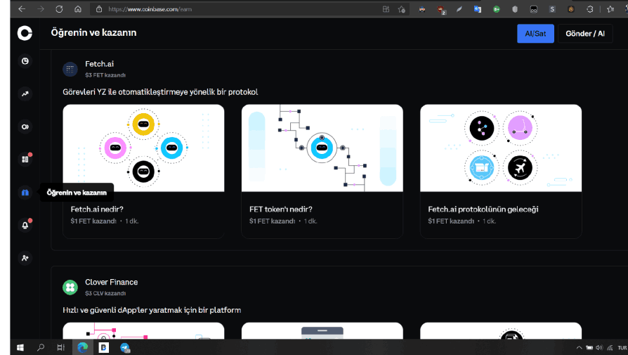Click Fetch.ai protokolünün geleceği title
The image size is (628, 355).
(x=483, y=209)
